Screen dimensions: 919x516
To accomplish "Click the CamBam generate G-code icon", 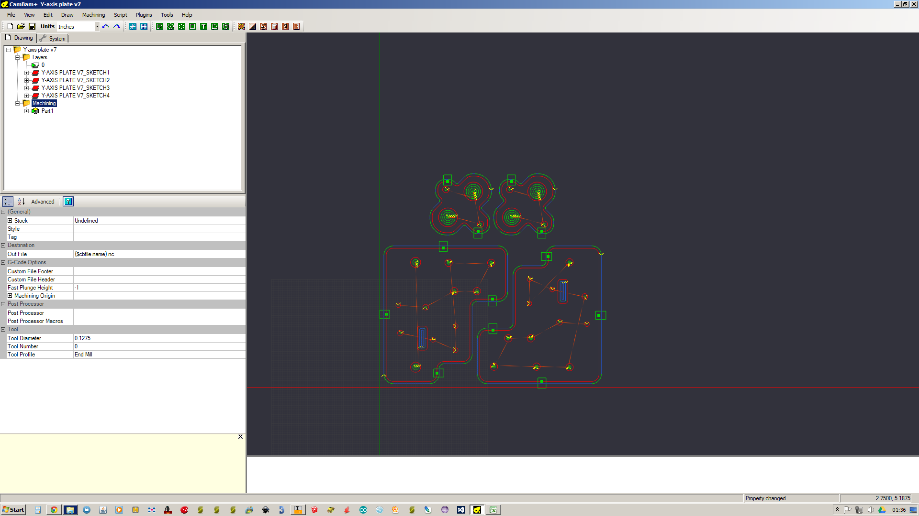I will (297, 26).
